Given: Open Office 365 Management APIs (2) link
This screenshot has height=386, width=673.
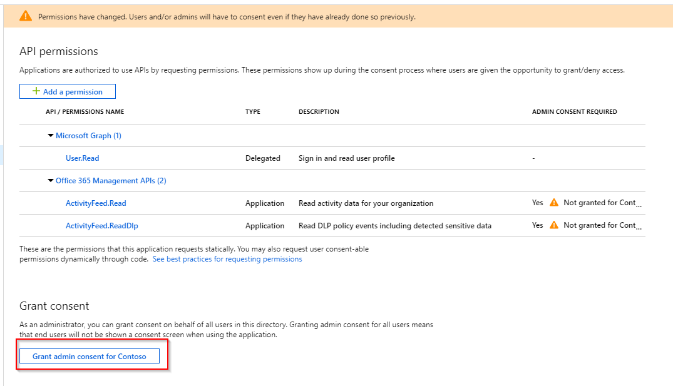Looking at the screenshot, I should [x=111, y=181].
